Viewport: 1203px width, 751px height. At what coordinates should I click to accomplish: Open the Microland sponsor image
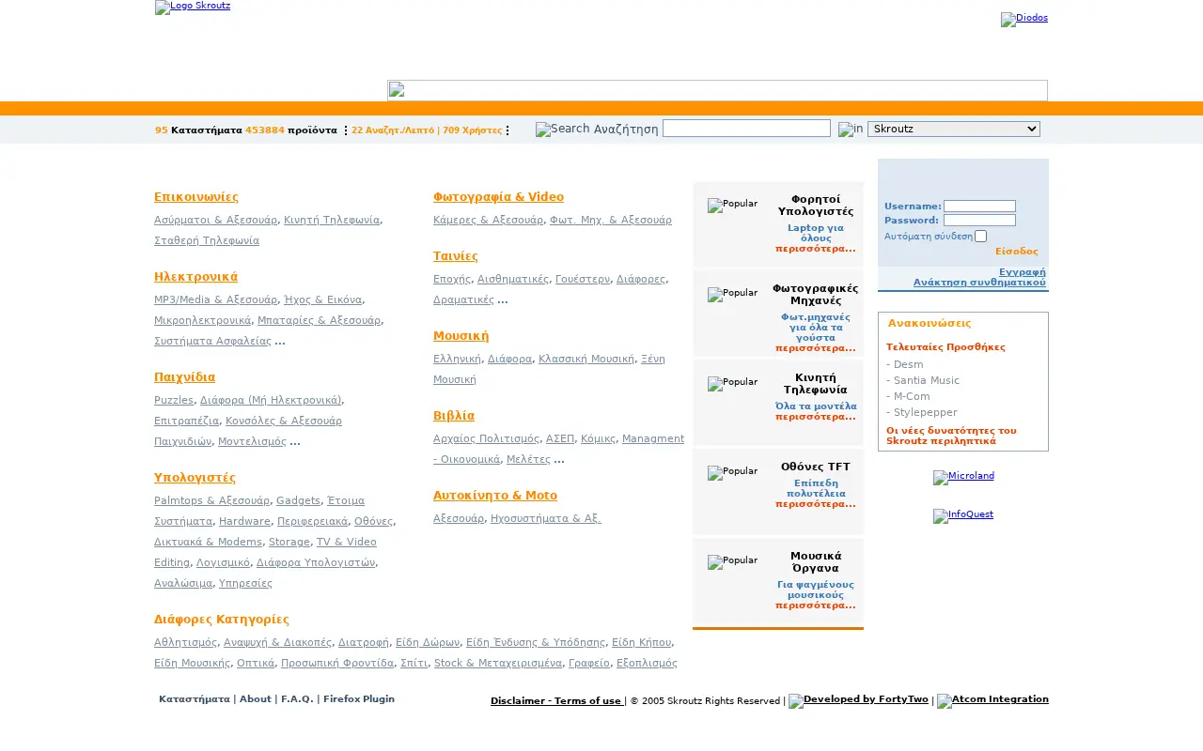click(963, 477)
